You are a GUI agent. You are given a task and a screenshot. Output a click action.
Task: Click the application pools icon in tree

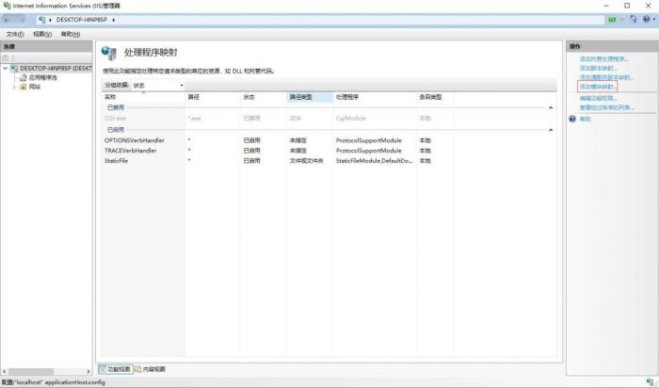tap(24, 78)
